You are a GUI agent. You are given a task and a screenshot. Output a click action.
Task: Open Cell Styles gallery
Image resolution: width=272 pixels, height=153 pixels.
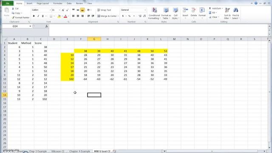pos(176,14)
